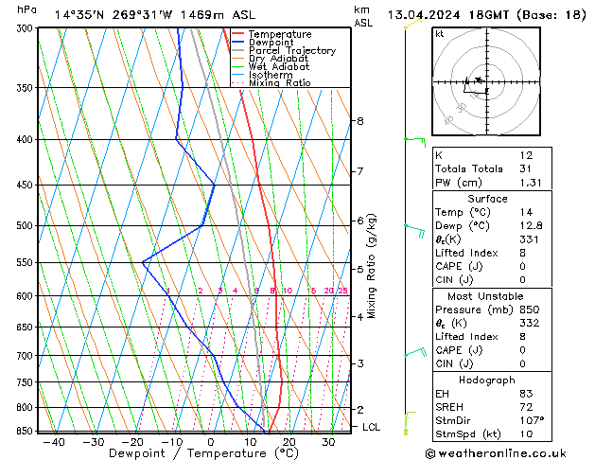This screenshot has height=460, width=595.
Task: Click the hPa unit label
Action: (x=26, y=9)
